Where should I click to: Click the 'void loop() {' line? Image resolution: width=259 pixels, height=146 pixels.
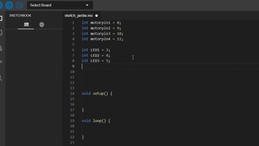(96, 121)
